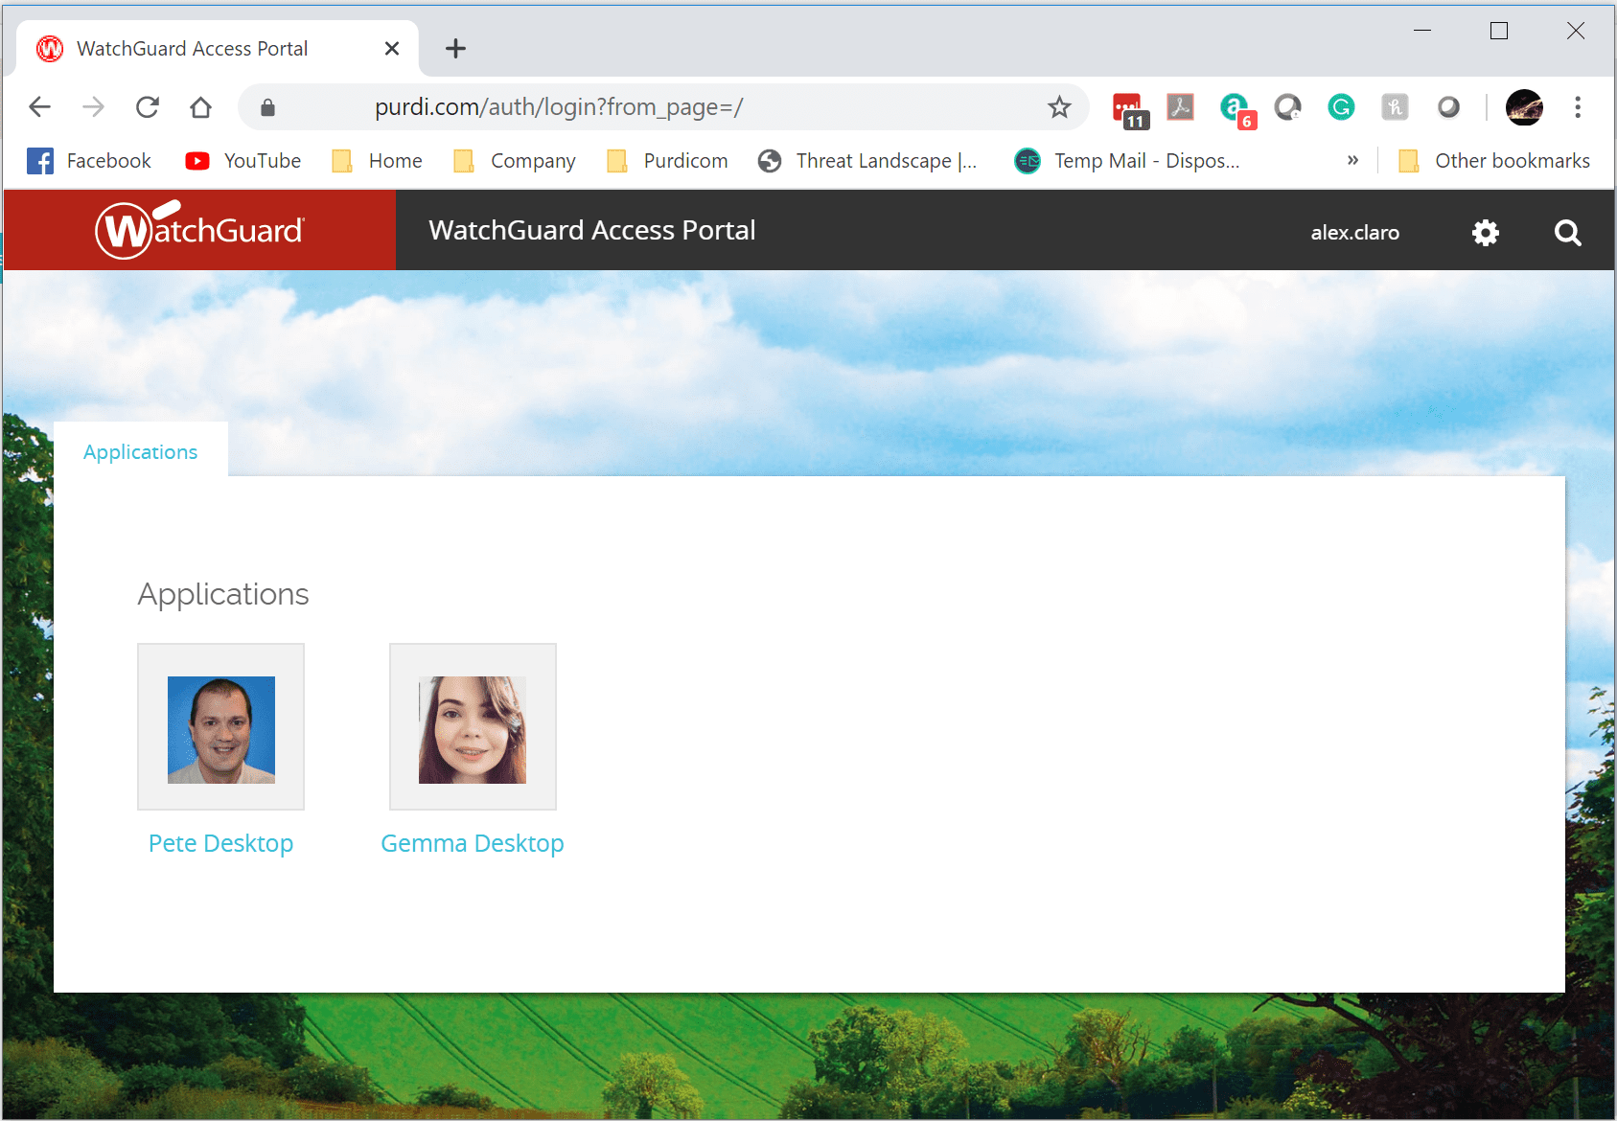Bookmark this page with the star icon
The image size is (1617, 1121).
1058,106
